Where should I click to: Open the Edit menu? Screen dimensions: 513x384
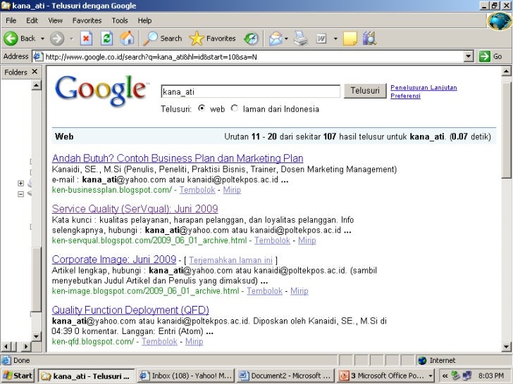click(32, 20)
